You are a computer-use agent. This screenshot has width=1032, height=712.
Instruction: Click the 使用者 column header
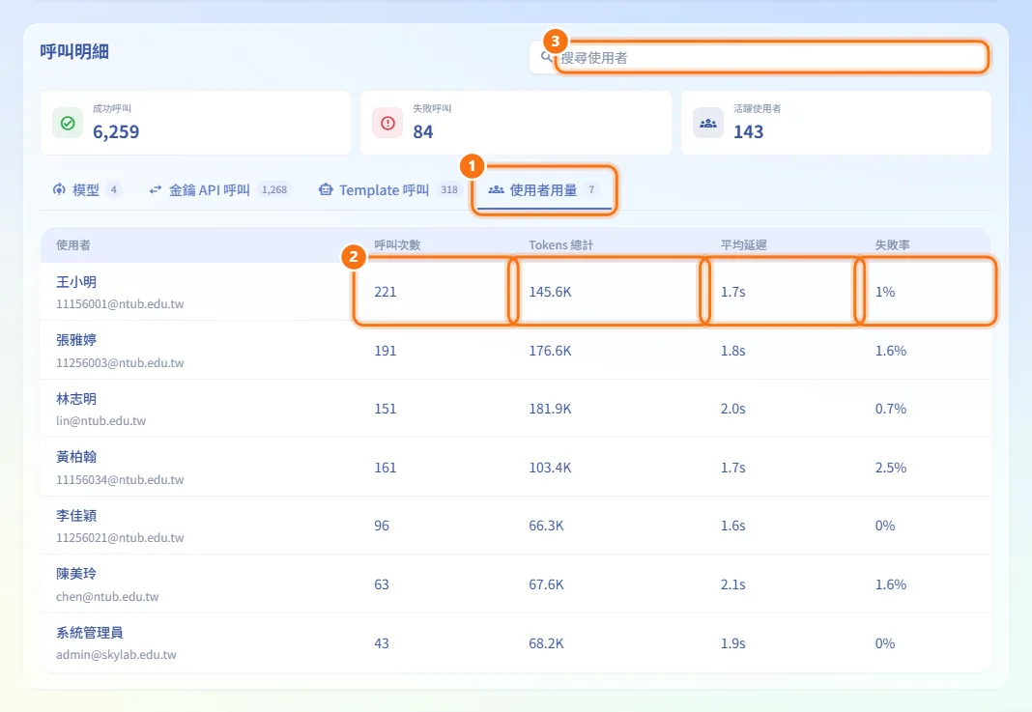73,245
